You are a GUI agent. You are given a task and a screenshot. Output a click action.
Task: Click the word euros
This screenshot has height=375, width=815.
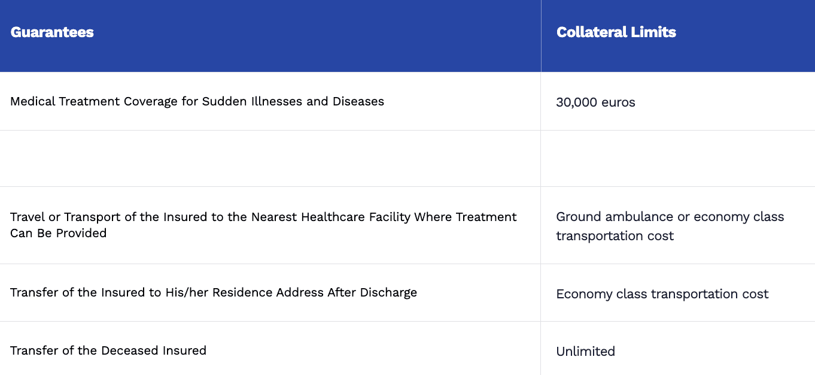coord(618,102)
